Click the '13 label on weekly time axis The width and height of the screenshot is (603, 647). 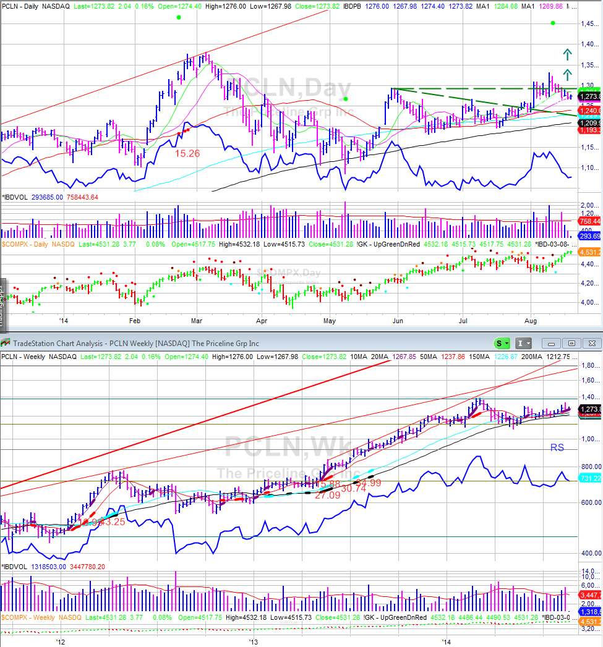click(253, 642)
